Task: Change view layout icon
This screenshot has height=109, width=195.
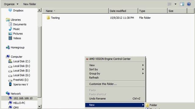Action: (169, 4)
